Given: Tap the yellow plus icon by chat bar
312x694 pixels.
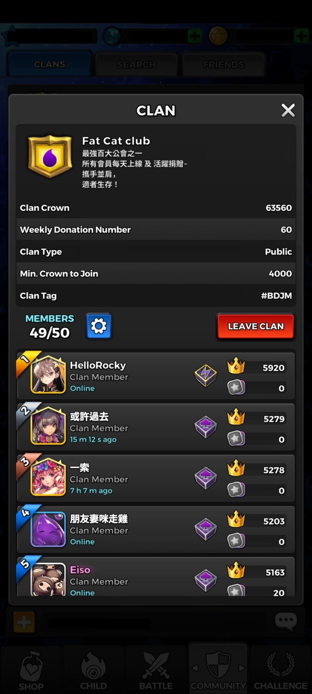Looking at the screenshot, I should tap(24, 622).
